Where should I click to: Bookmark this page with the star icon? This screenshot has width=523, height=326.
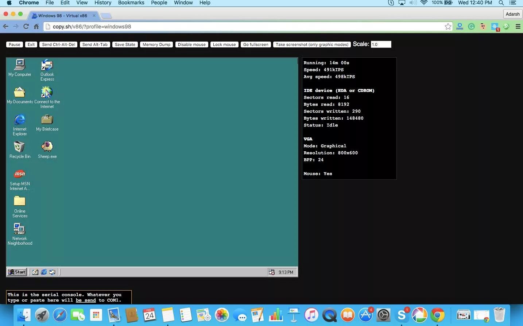448,27
